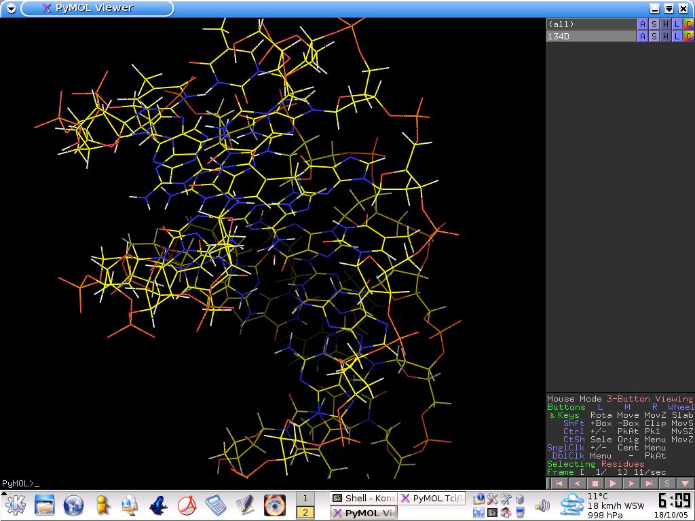Click the S scene button in playback bar
Screen dimensions: 695x521
[667, 484]
